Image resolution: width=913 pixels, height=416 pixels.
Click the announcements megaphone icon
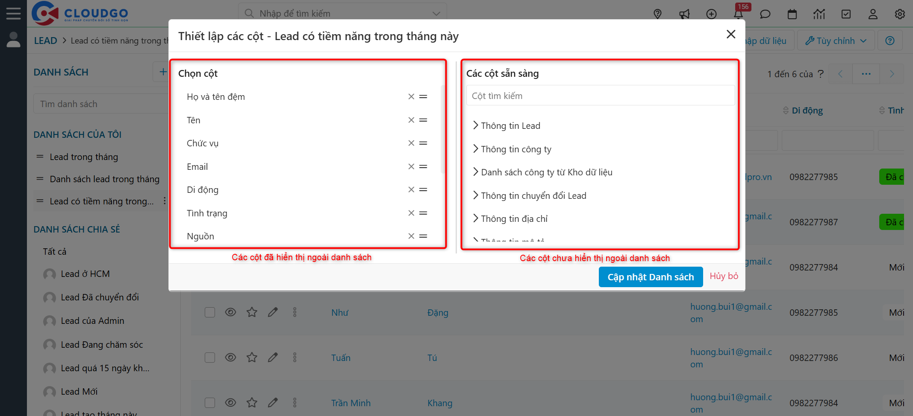click(x=684, y=14)
